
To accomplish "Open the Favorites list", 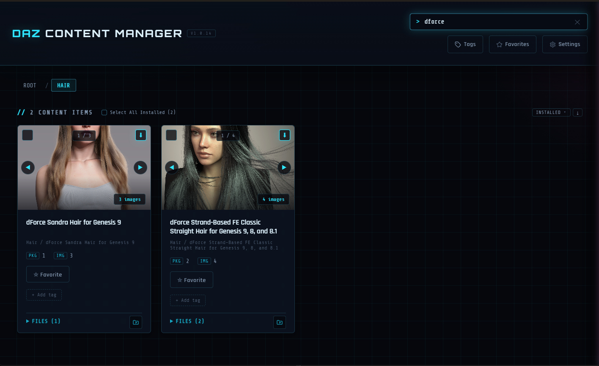I will click(512, 44).
